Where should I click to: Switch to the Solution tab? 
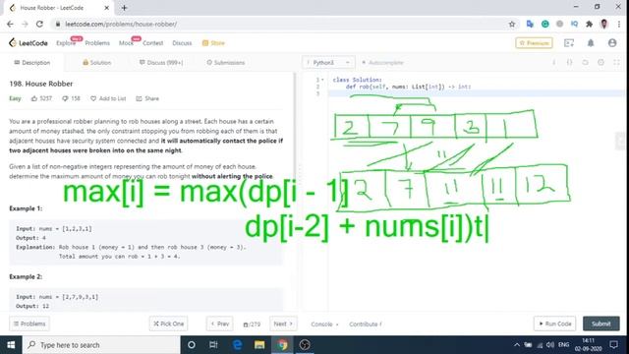pyautogui.click(x=96, y=63)
